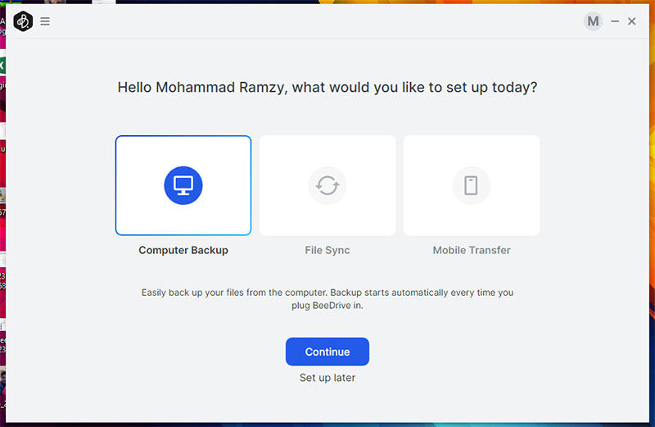
Task: Open the M user account avatar
Action: coord(593,21)
